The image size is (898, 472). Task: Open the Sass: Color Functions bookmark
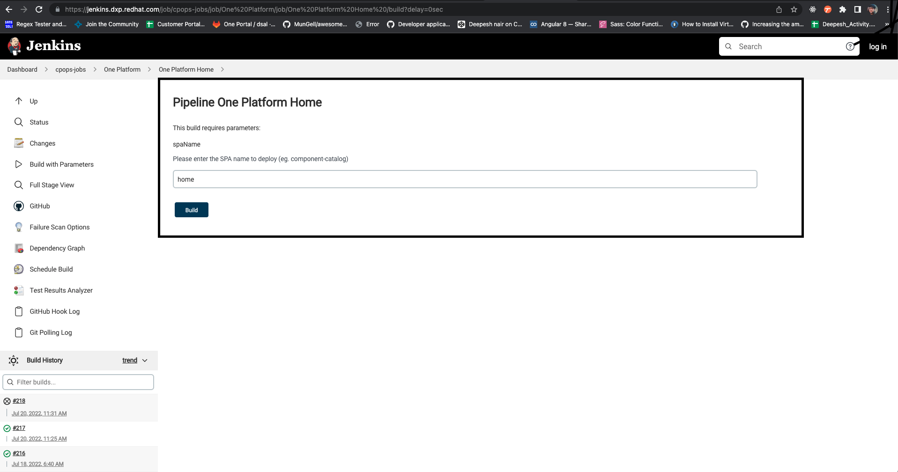tap(631, 24)
